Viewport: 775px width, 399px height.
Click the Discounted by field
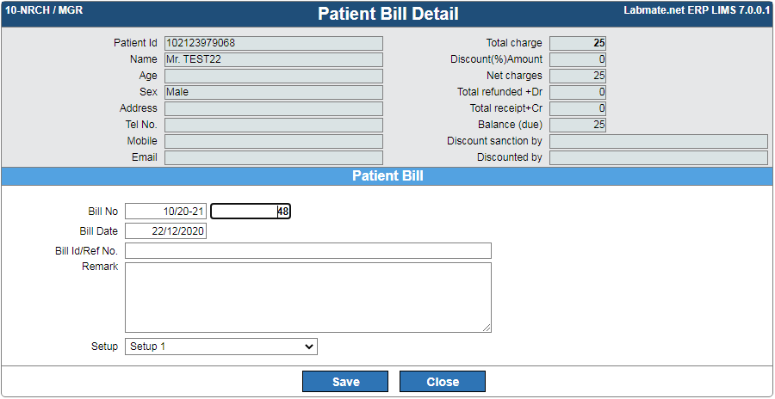tap(658, 157)
